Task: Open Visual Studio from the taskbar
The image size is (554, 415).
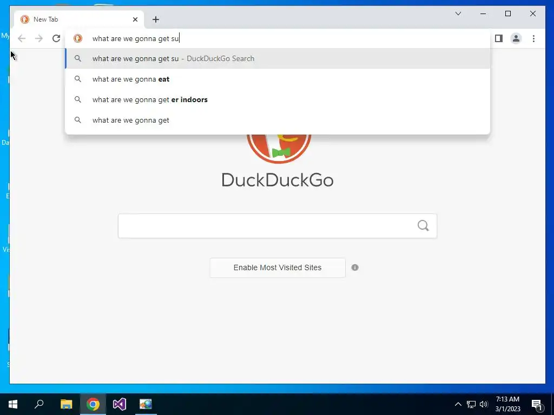Action: pos(120,404)
